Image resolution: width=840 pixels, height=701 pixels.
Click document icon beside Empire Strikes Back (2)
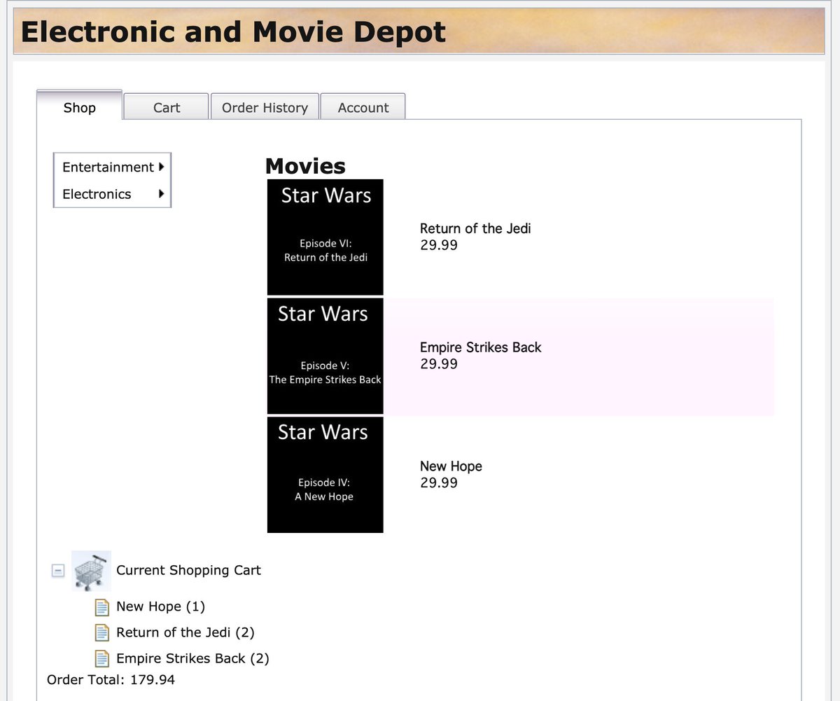point(102,658)
